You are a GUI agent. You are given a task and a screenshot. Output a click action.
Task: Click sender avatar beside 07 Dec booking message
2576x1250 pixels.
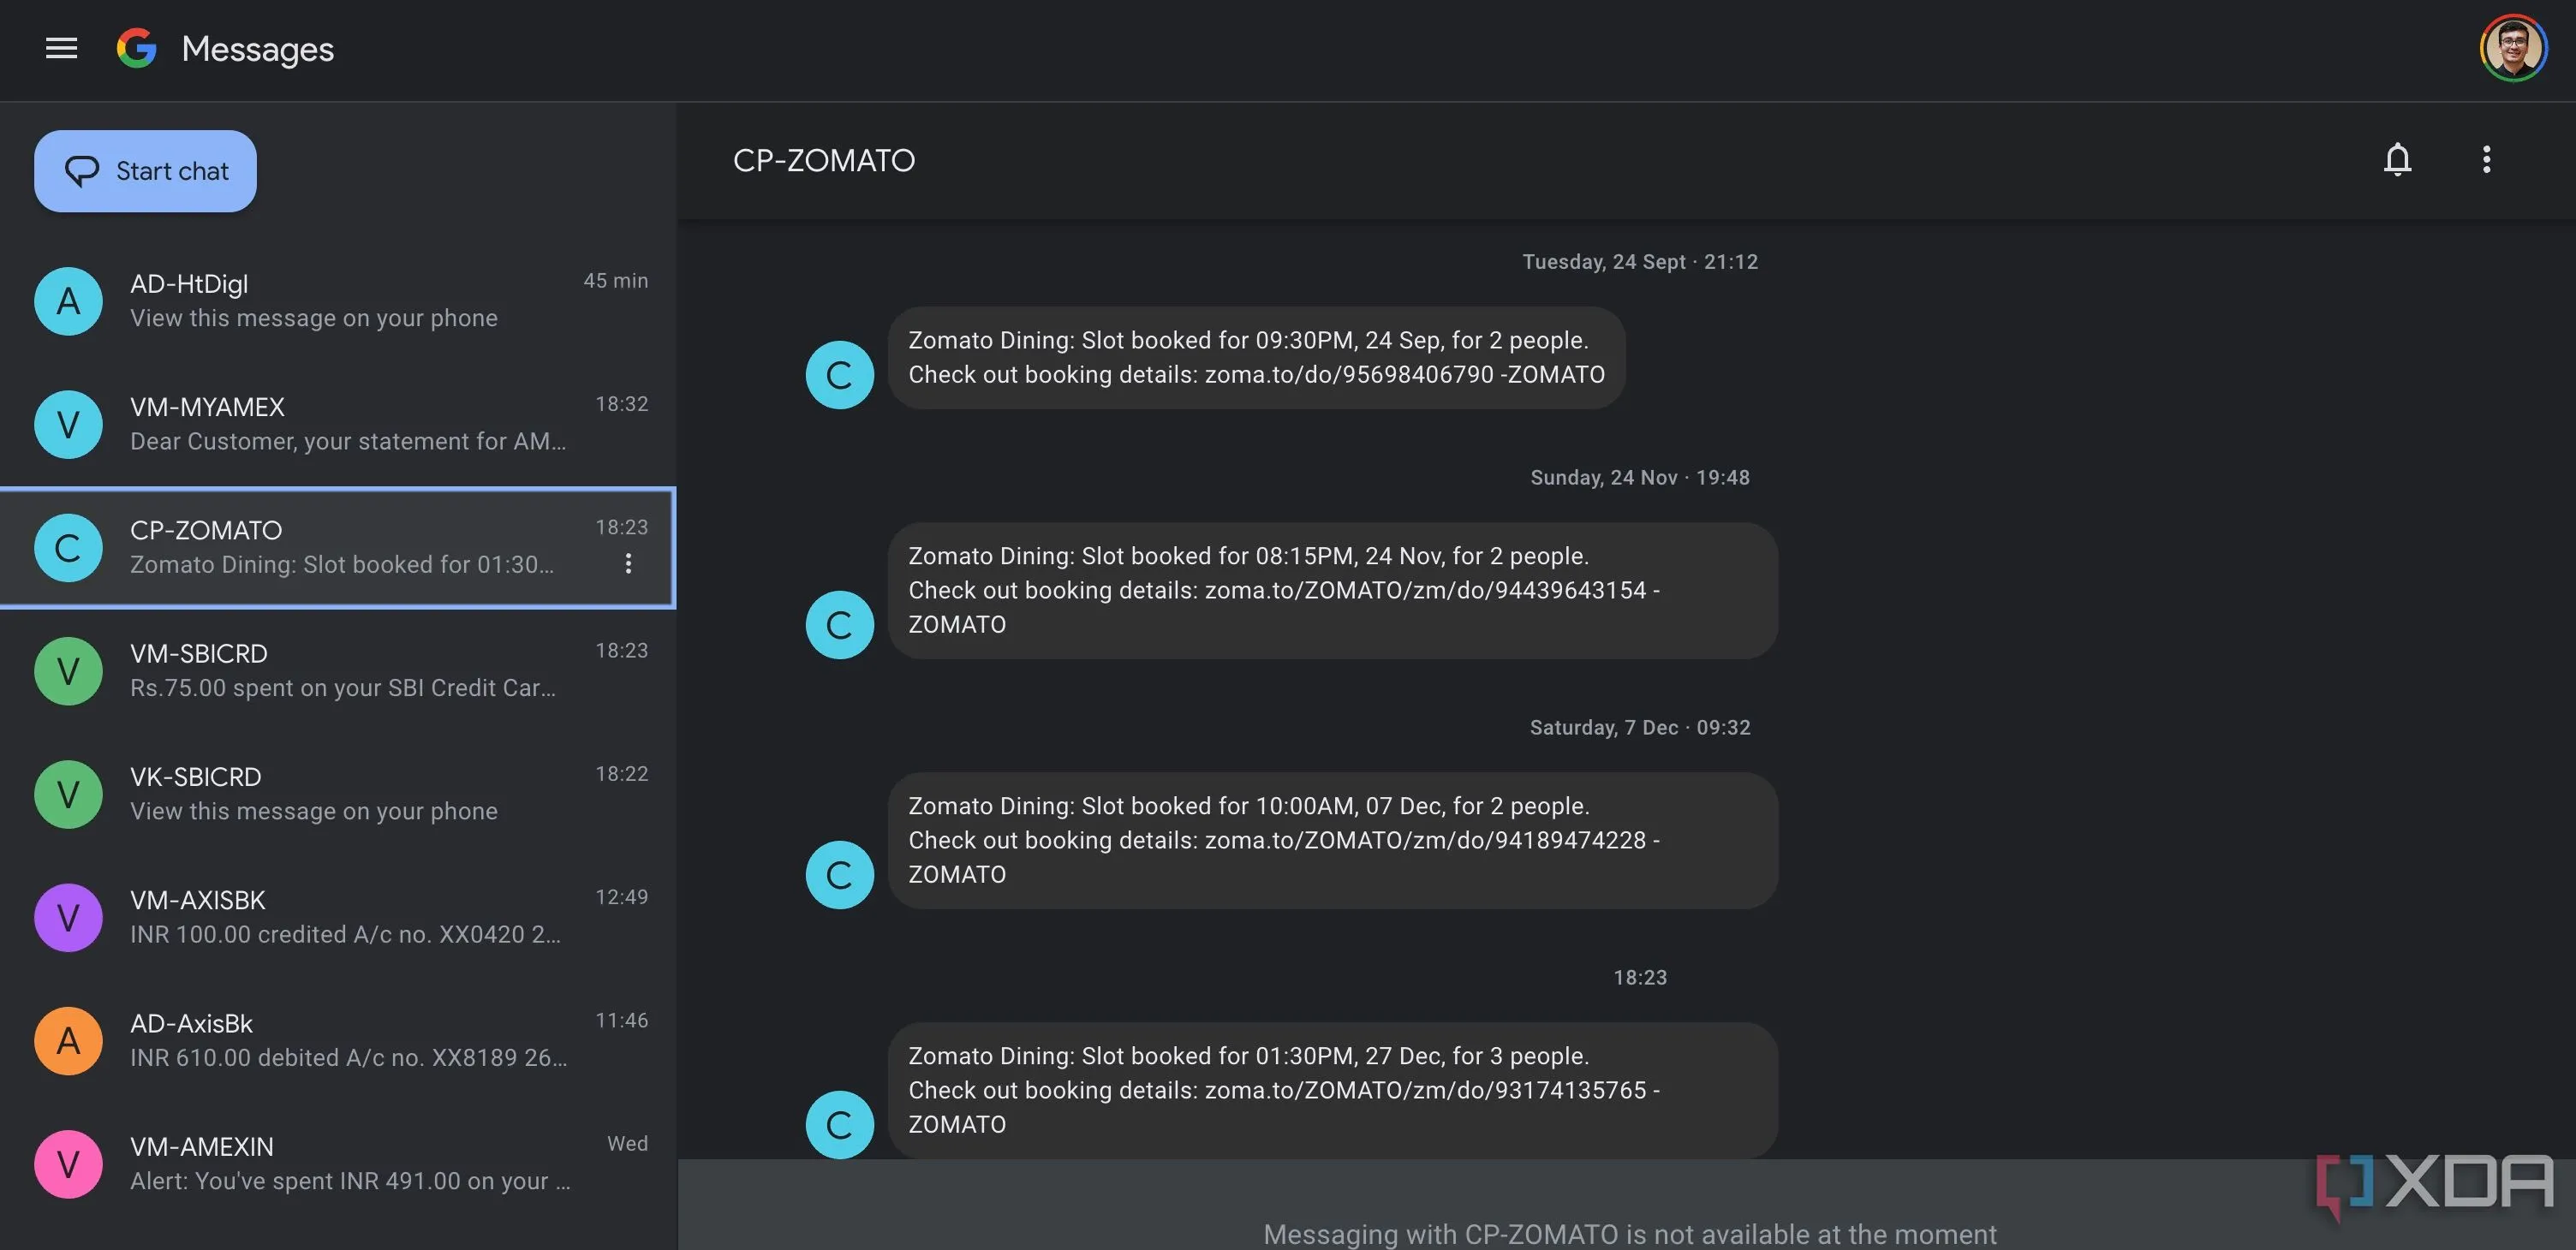(839, 875)
